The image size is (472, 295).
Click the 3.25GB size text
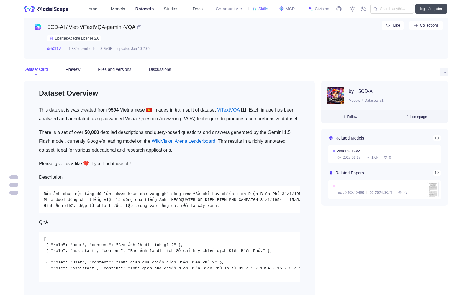[x=106, y=49]
